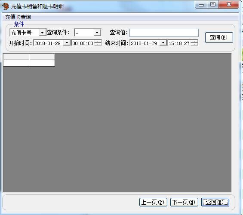Maximize the 充值卡销售和退卡明细 window
This screenshot has width=243, height=215.
pyautogui.click(x=213, y=4)
